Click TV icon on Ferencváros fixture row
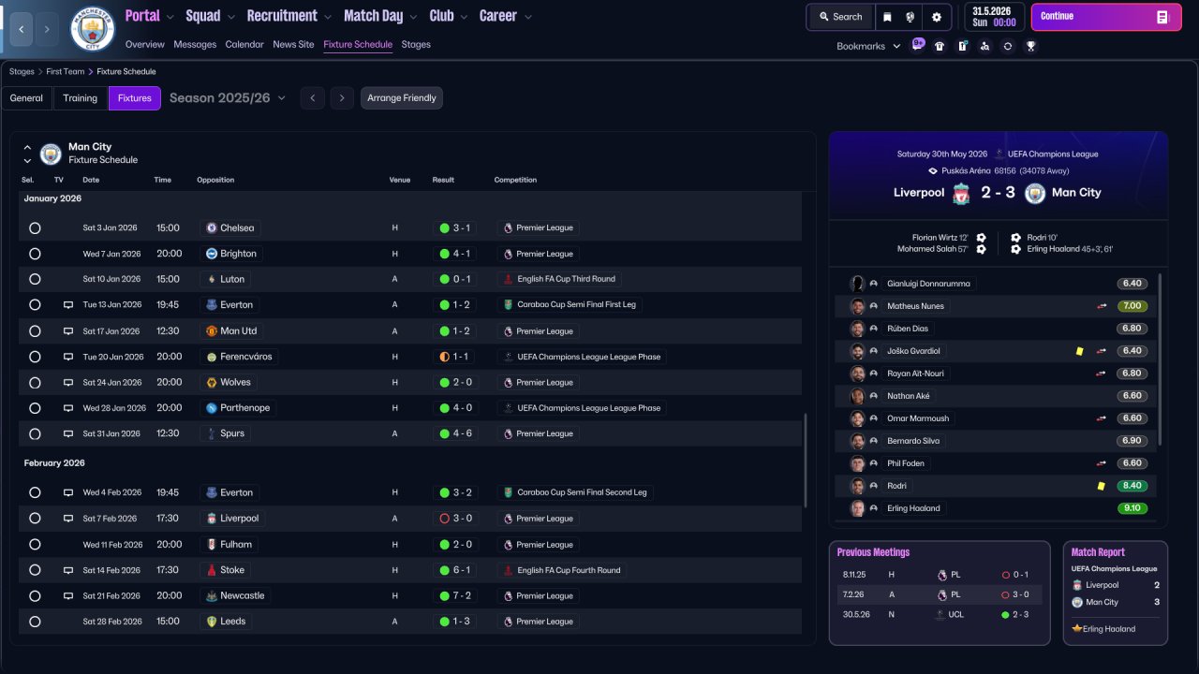Viewport: 1199px width, 674px height. tap(68, 357)
